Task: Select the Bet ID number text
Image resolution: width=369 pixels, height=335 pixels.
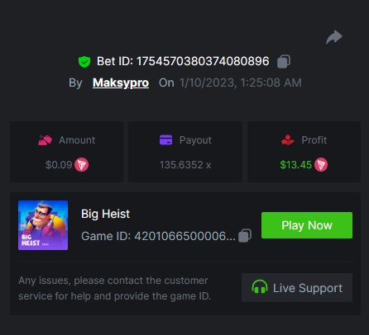Action: (x=203, y=61)
